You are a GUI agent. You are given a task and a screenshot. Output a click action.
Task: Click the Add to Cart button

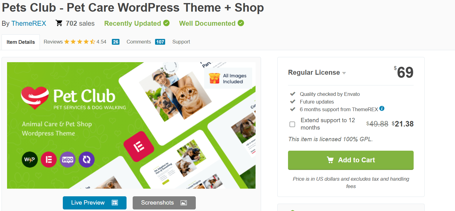tap(351, 160)
